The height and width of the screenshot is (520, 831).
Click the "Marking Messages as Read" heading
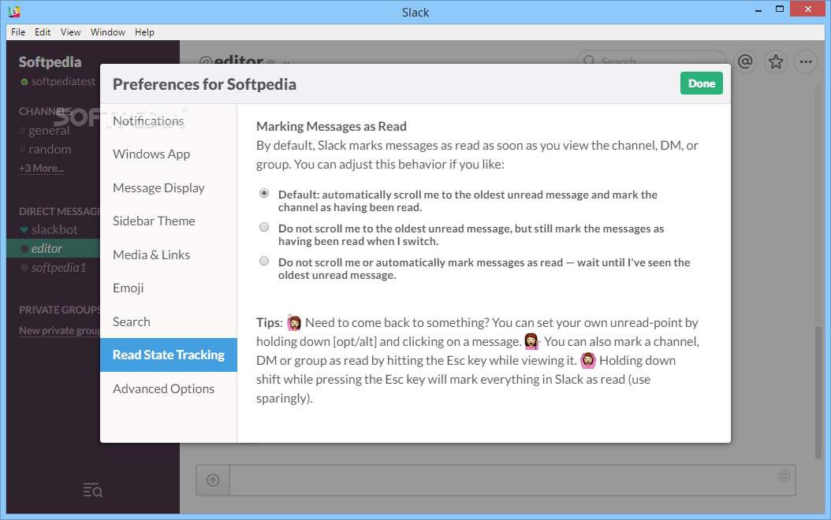pos(331,127)
